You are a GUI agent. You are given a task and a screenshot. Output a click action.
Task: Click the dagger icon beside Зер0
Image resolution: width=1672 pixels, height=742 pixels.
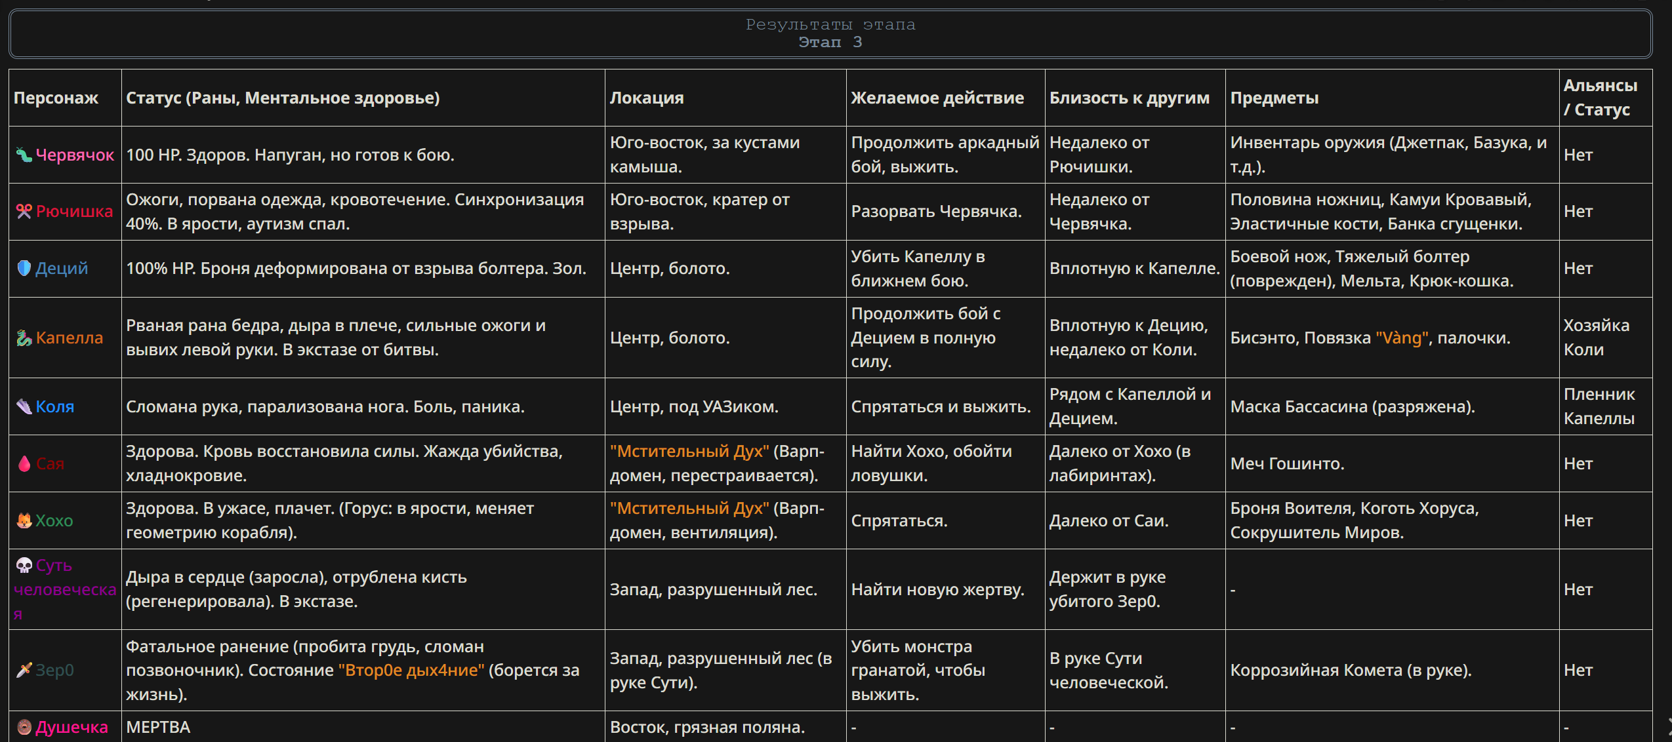(x=24, y=671)
